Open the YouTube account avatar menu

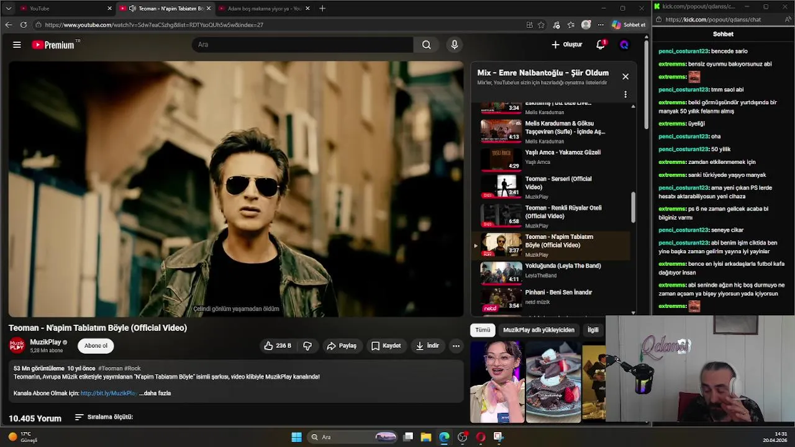tap(624, 45)
